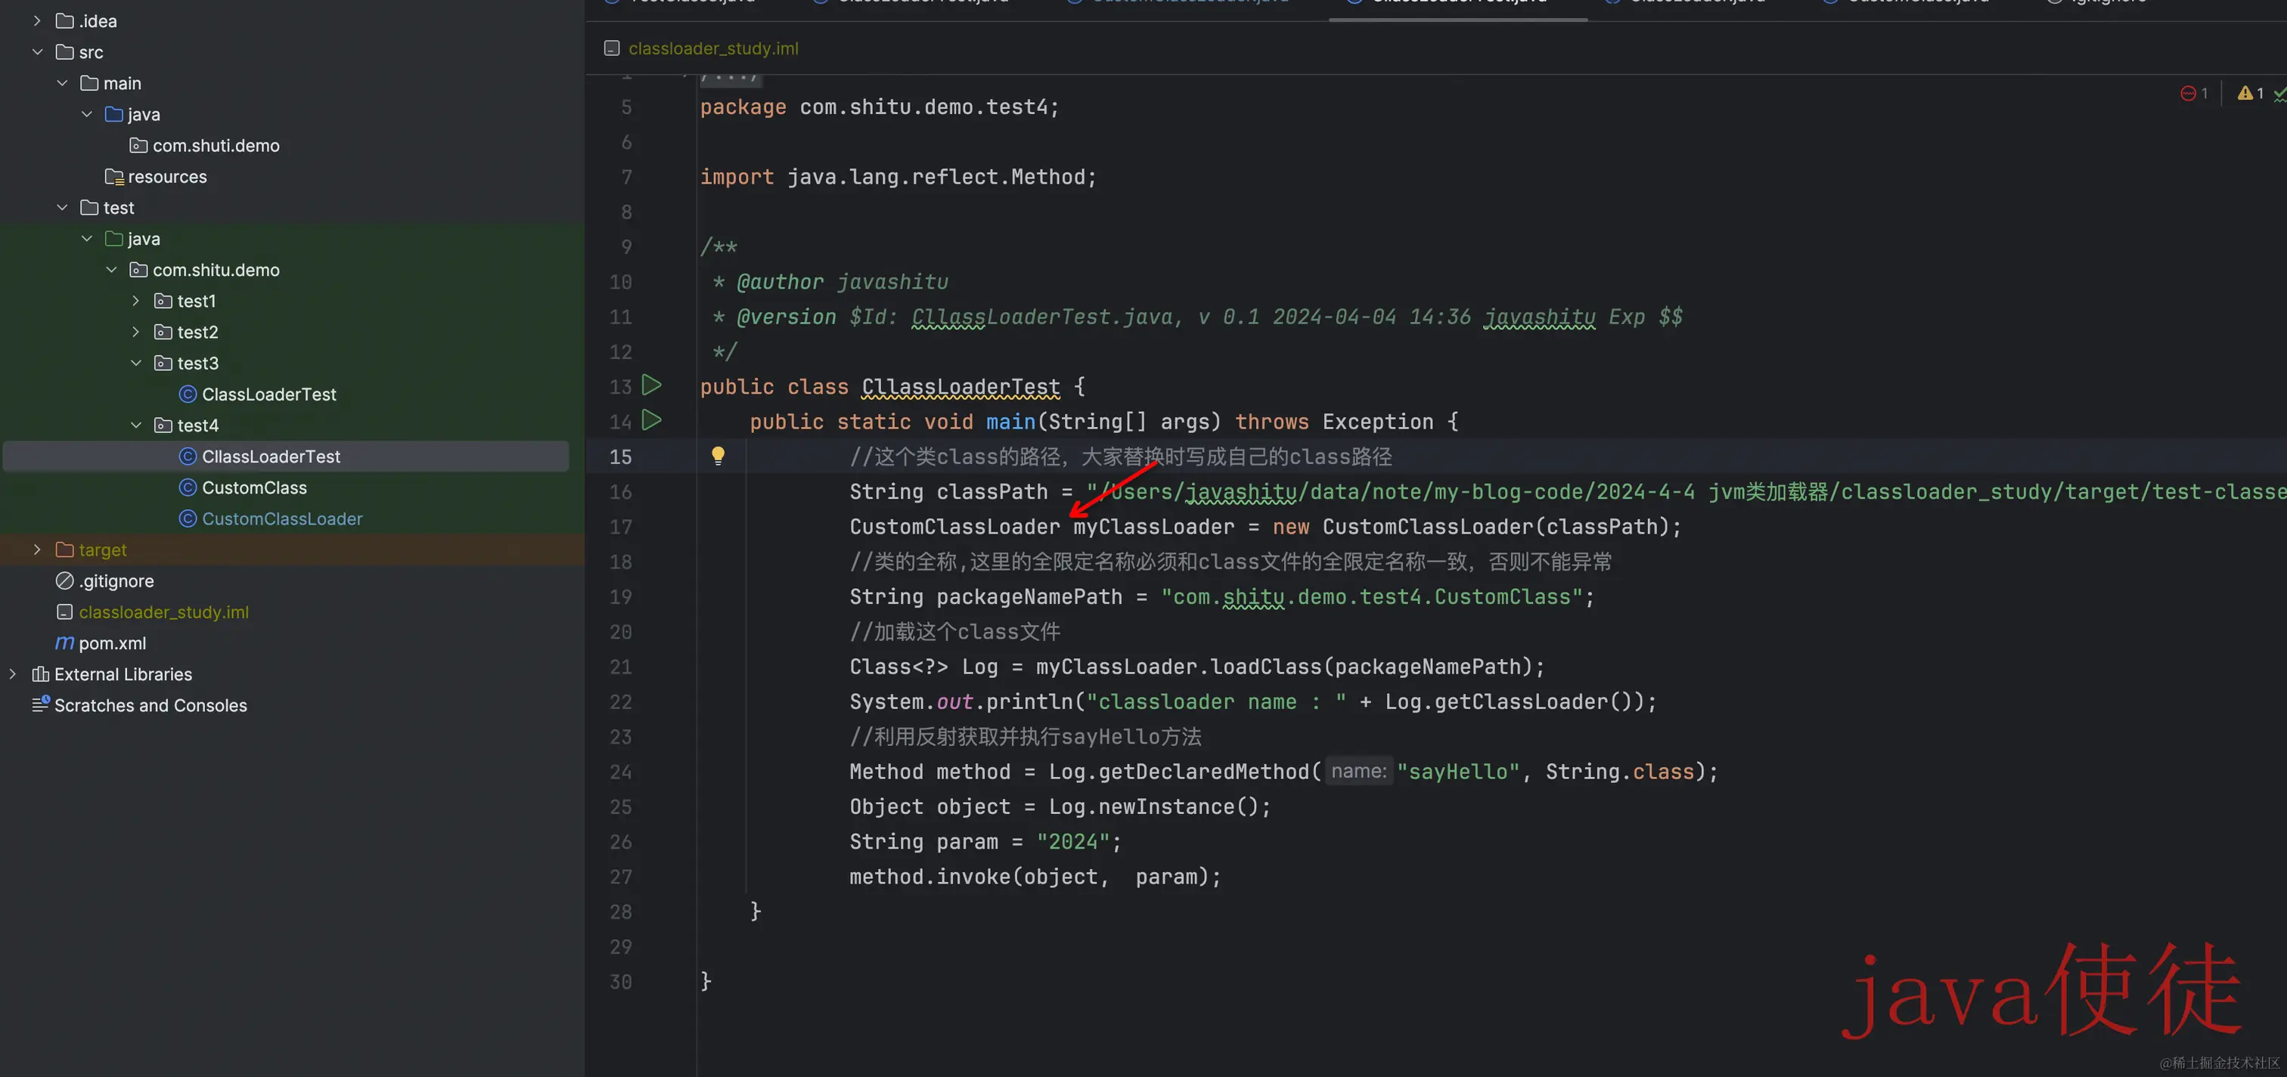Run the main method via gutter arrow
This screenshot has height=1077, width=2287.
pos(652,419)
